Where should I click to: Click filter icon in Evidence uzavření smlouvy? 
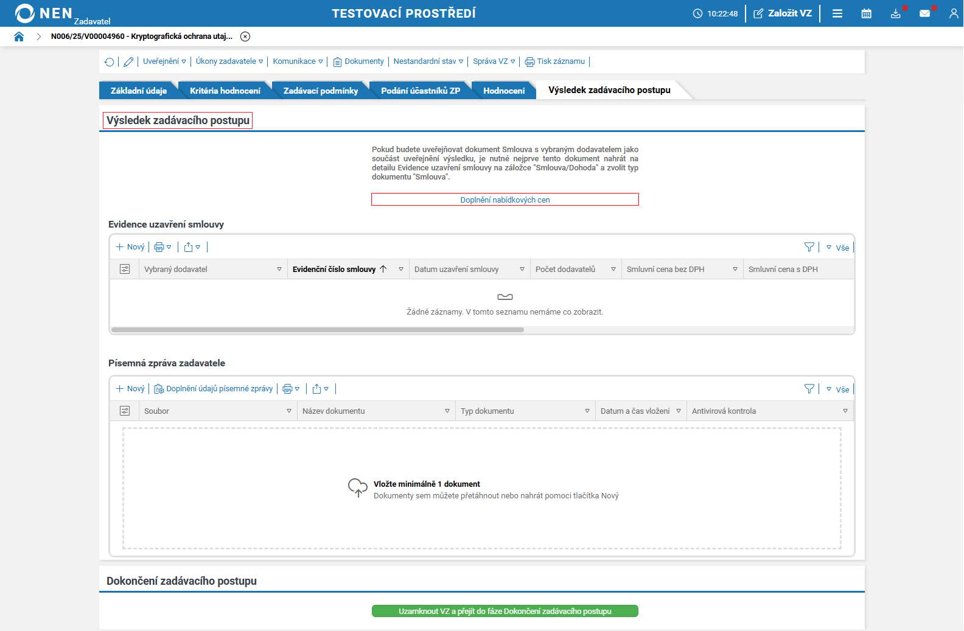coord(809,247)
